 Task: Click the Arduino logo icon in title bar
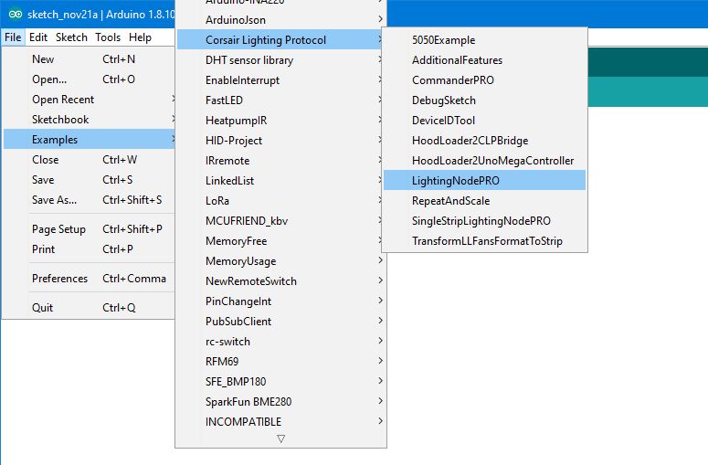pos(15,15)
